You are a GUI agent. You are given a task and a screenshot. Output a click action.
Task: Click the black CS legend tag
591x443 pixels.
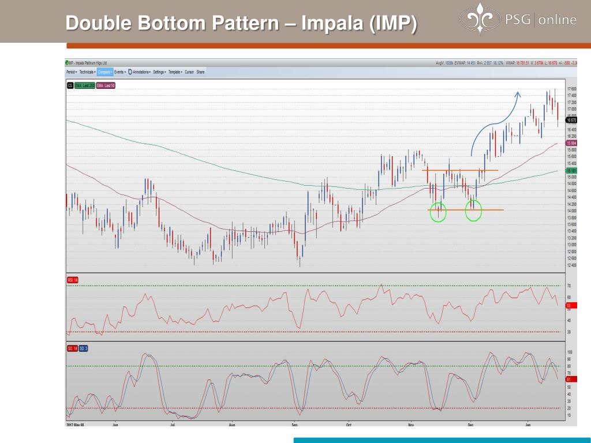pyautogui.click(x=70, y=86)
